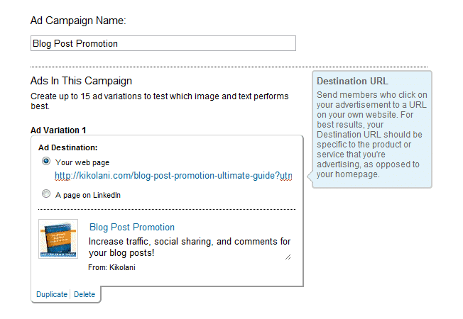The image size is (463, 319).
Task: Click the 'Ad Campaign Name:' label
Action: coord(77,21)
